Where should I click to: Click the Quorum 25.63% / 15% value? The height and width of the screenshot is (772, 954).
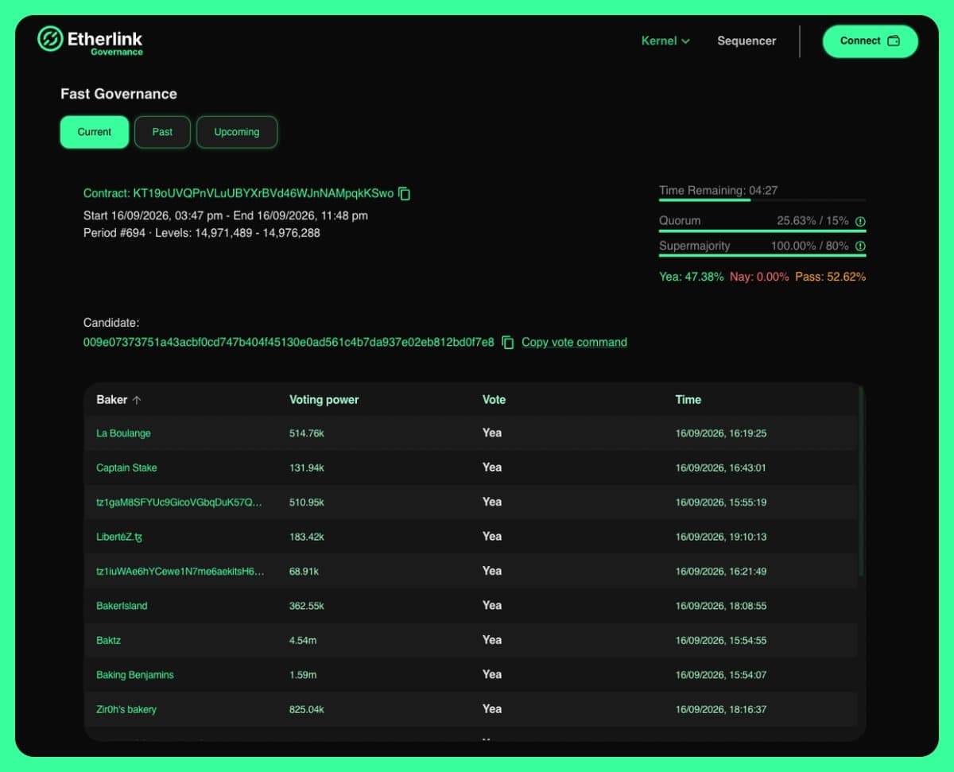[812, 221]
